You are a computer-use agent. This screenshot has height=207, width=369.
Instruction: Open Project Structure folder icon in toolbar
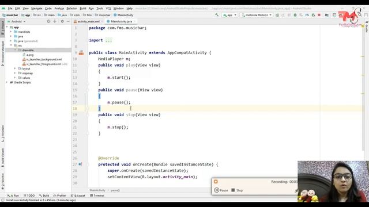(327, 15)
